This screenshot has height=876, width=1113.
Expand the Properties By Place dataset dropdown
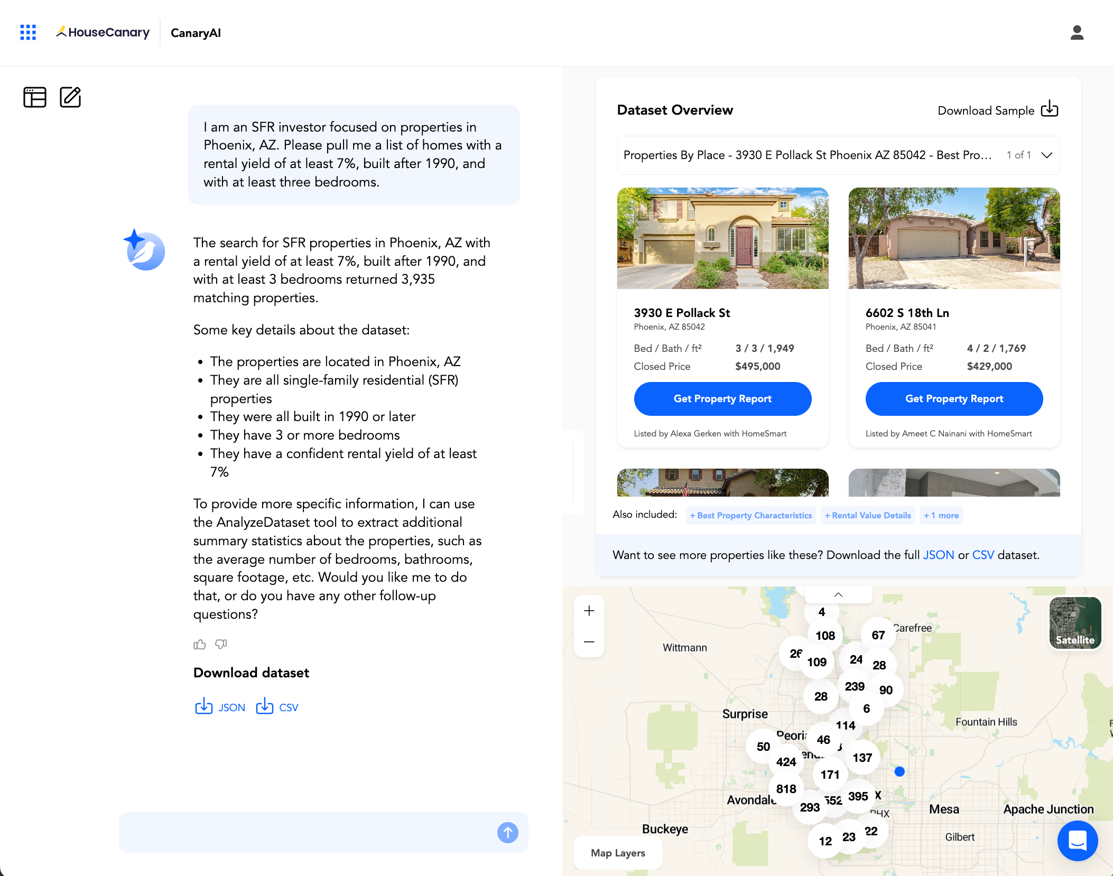[1047, 155]
